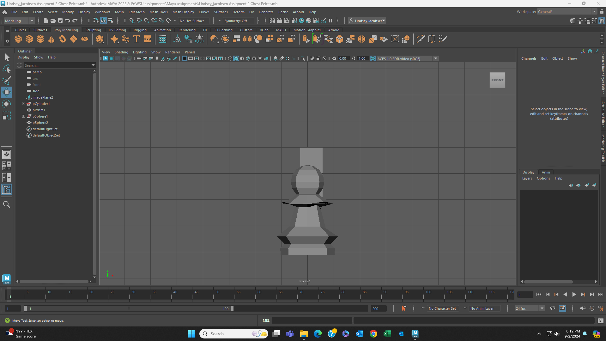Screen dimensions: 606x341
Task: Open the Mesh Tools menu
Action: point(158,12)
